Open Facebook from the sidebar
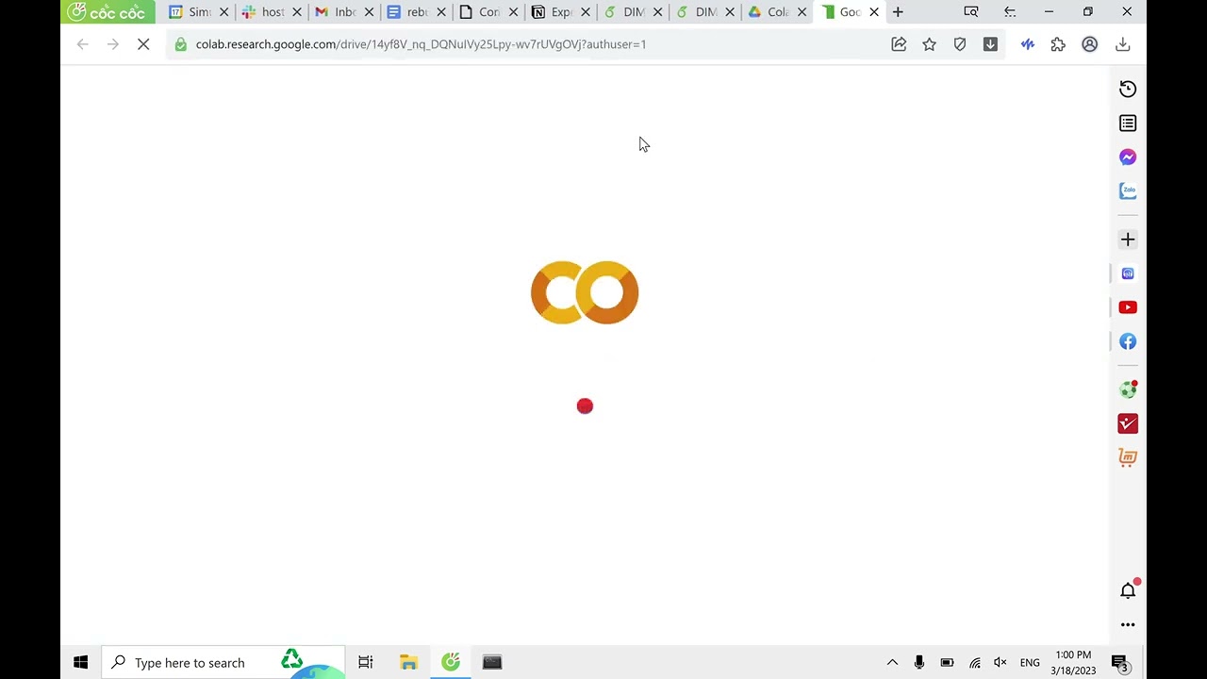The height and width of the screenshot is (679, 1207). 1128,341
